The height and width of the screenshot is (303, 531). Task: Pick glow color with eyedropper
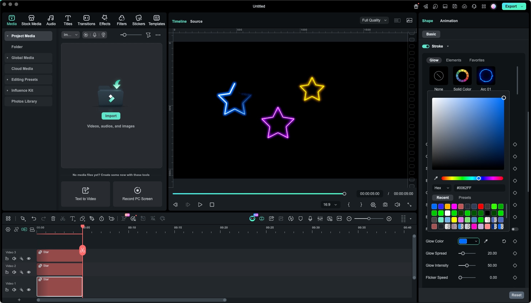[x=486, y=241]
